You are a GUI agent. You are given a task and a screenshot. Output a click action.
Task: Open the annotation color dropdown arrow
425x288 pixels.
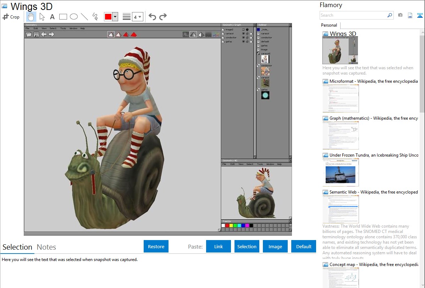coord(115,17)
